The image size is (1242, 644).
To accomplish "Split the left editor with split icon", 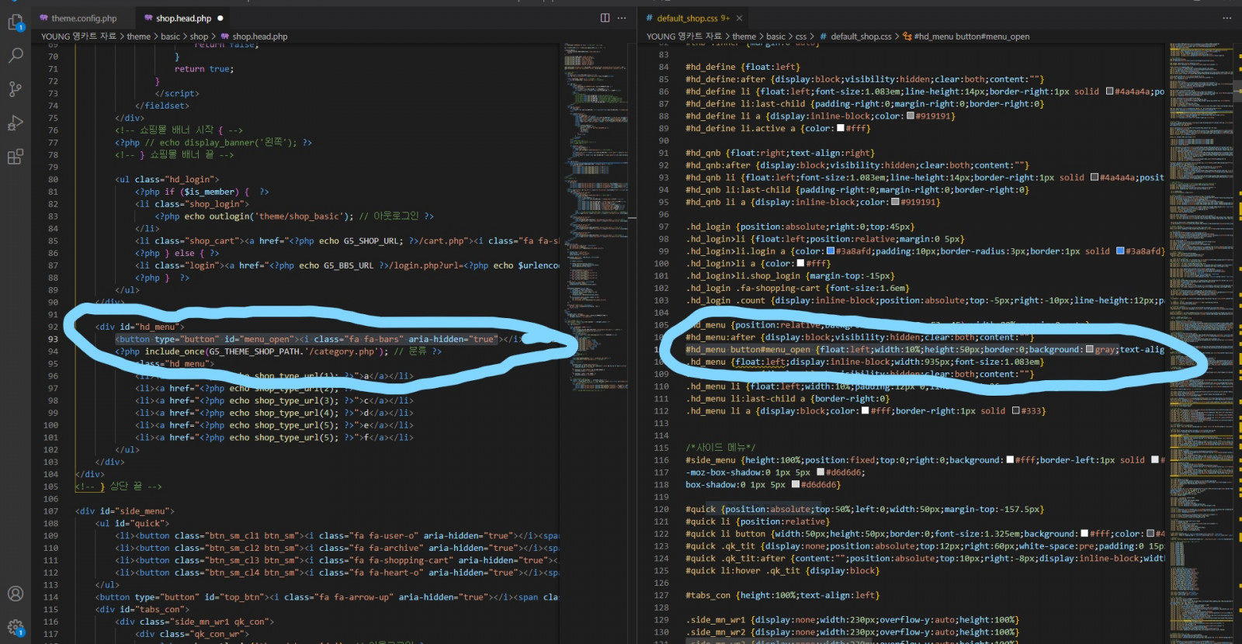I will coord(605,18).
